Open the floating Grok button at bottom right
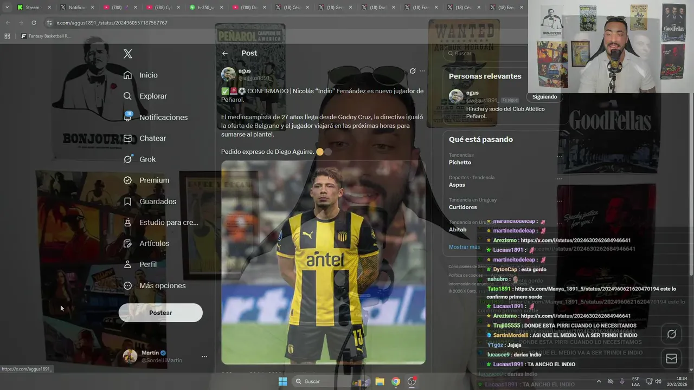 [x=671, y=334]
